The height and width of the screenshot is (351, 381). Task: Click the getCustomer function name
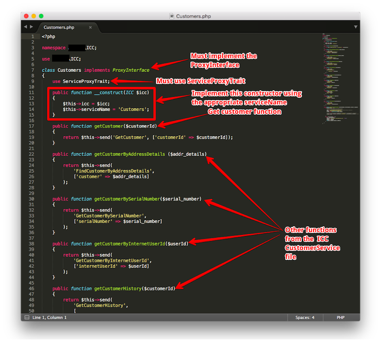[x=109, y=126]
